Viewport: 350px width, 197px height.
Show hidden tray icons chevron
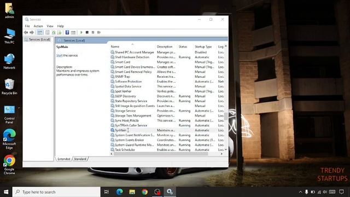(300, 192)
